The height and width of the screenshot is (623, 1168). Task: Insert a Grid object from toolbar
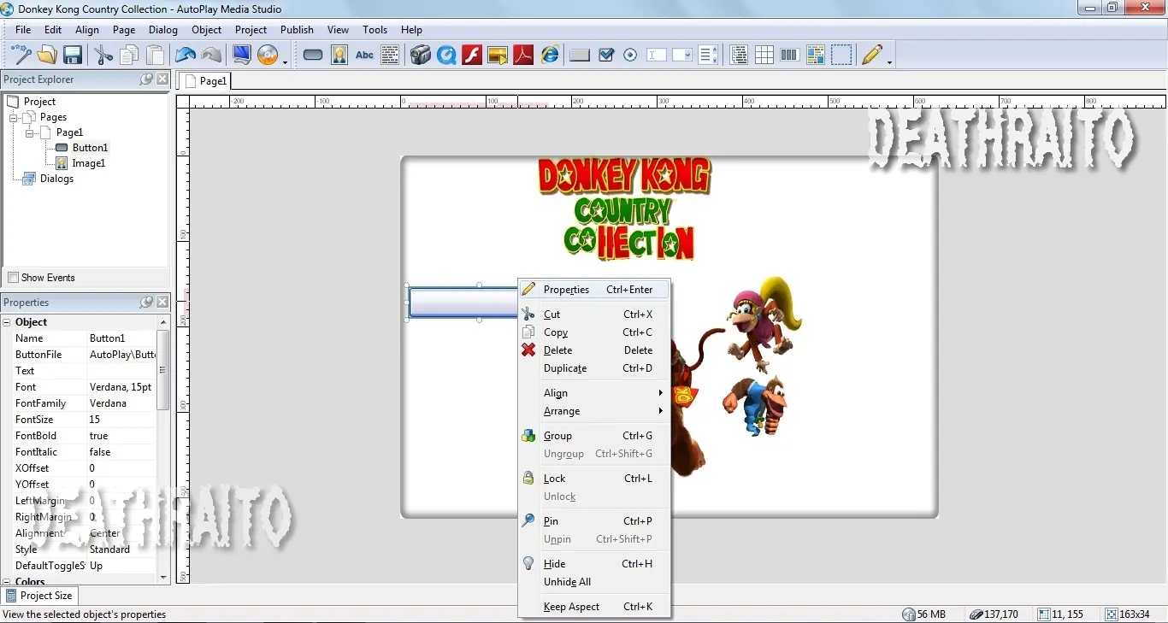tap(764, 56)
